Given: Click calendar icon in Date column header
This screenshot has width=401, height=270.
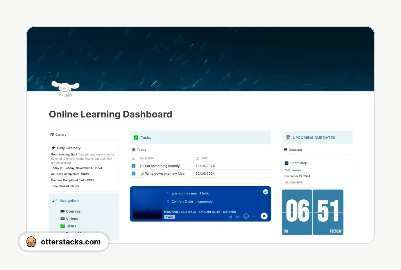Looking at the screenshot, I should coord(197,158).
